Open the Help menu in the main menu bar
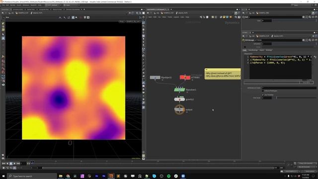This screenshot has height=179, width=318. click(x=40, y=5)
